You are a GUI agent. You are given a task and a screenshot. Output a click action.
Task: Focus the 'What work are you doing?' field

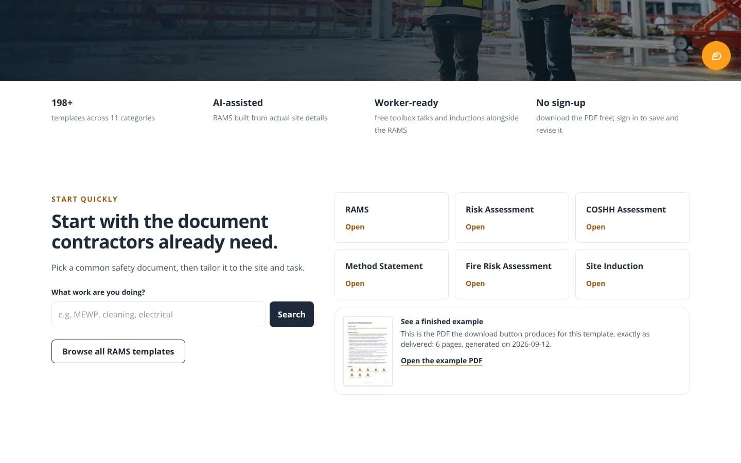158,314
